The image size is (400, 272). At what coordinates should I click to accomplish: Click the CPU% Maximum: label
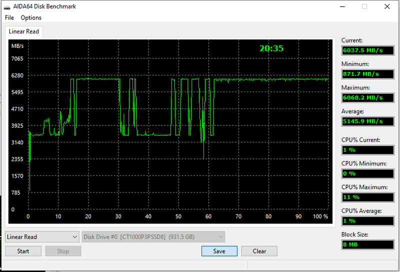(x=364, y=187)
